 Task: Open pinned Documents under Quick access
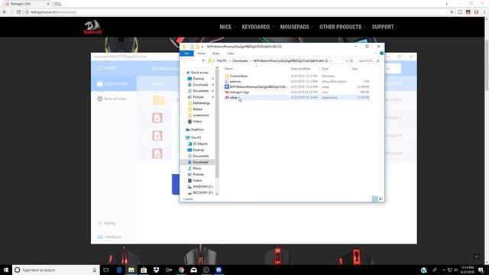[200, 91]
